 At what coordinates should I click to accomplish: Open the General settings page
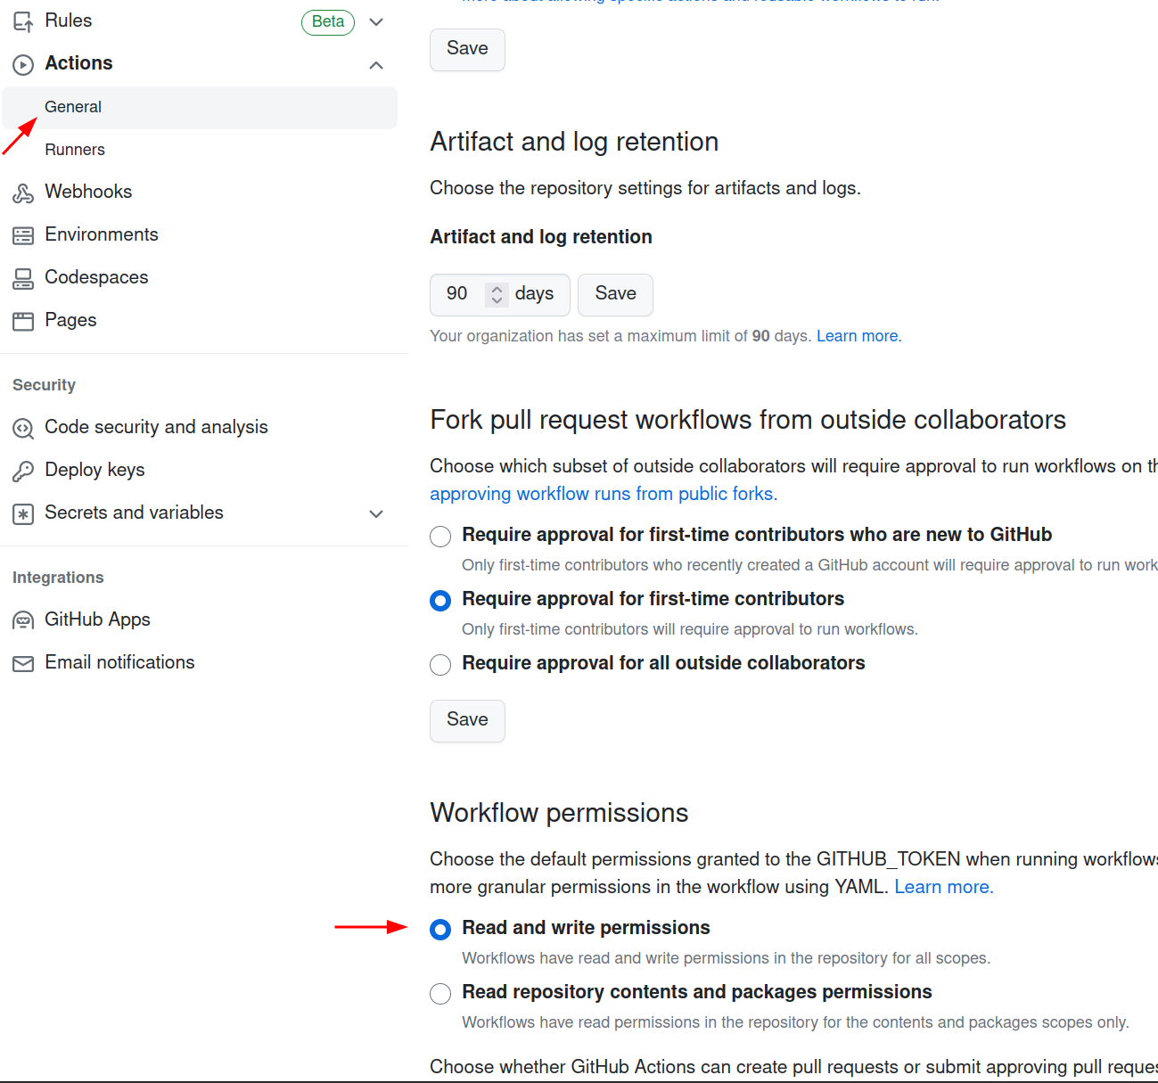click(73, 107)
